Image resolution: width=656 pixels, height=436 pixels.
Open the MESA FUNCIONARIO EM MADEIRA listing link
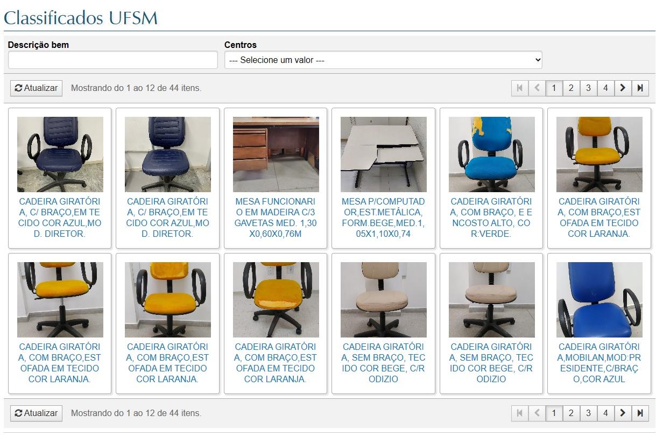click(276, 217)
